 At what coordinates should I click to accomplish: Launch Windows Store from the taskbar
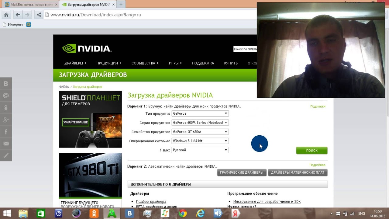coord(41,214)
